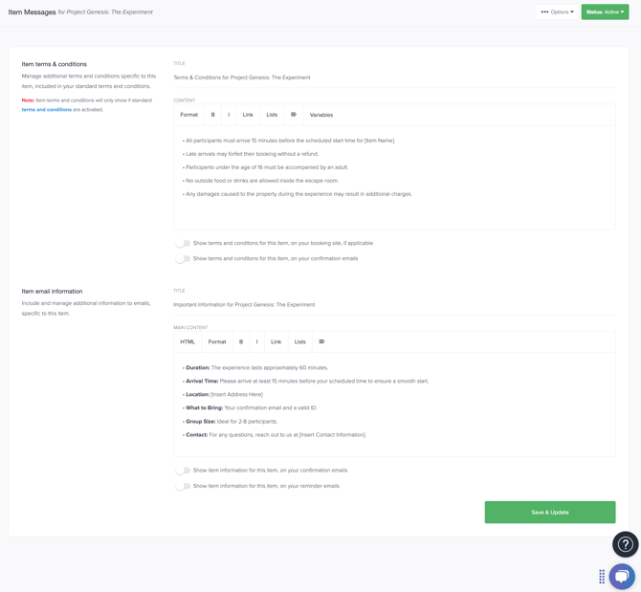Image resolution: width=641 pixels, height=592 pixels.
Task: Open the Status: Active dropdown
Action: [x=605, y=11]
